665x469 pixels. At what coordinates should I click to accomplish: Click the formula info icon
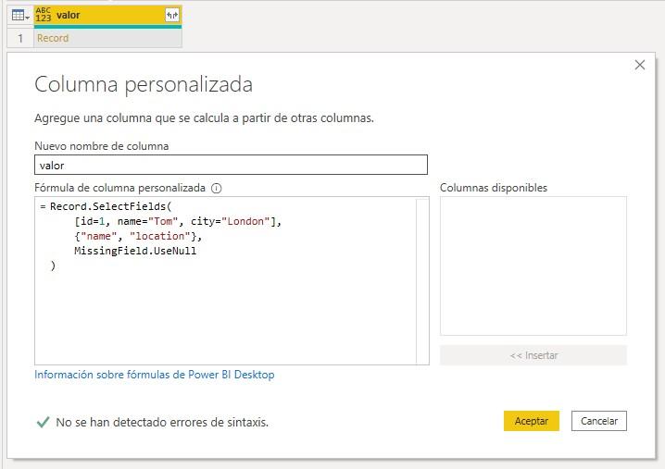(217, 188)
